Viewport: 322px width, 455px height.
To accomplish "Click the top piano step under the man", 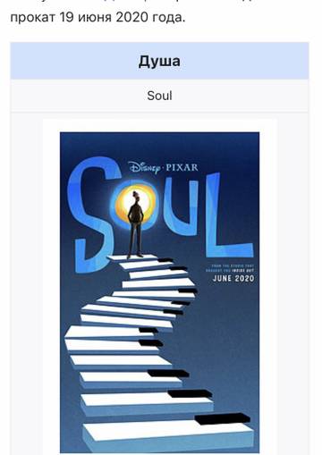I will tap(136, 257).
